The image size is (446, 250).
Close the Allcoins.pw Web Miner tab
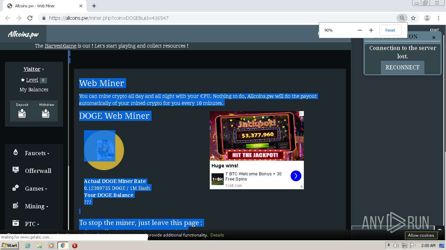81,6
